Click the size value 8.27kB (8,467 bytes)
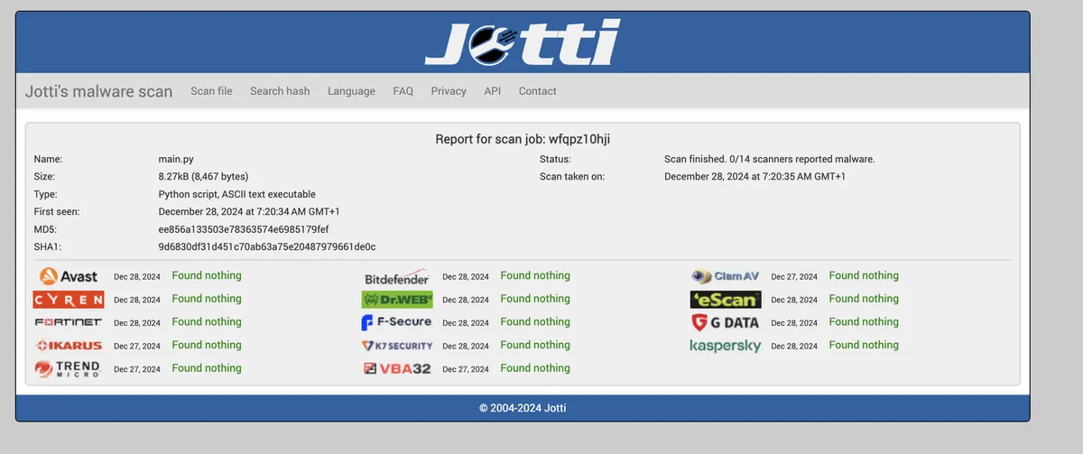 point(203,176)
